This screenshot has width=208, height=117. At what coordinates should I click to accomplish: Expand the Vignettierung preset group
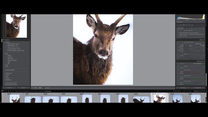pos(5,80)
